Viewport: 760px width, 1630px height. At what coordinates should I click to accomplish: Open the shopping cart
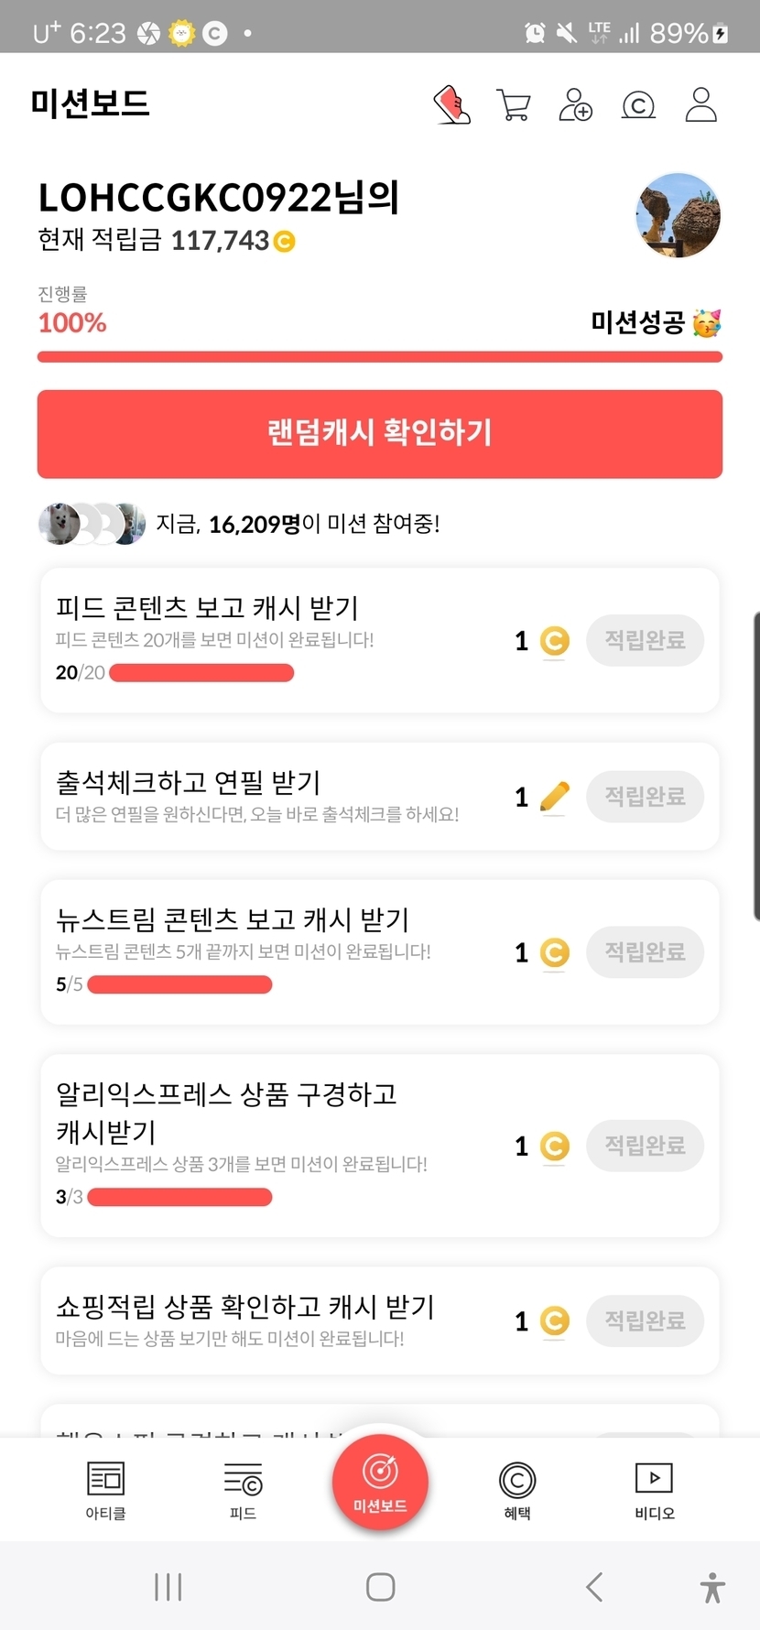513,104
